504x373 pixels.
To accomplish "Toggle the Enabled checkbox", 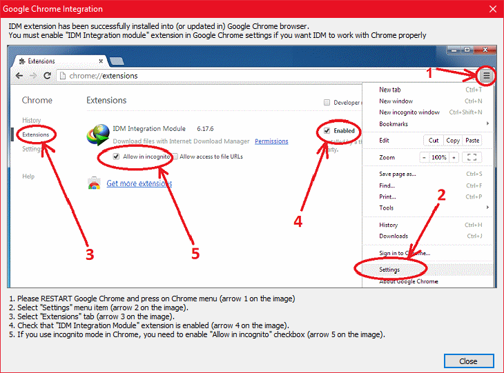I will 327,130.
